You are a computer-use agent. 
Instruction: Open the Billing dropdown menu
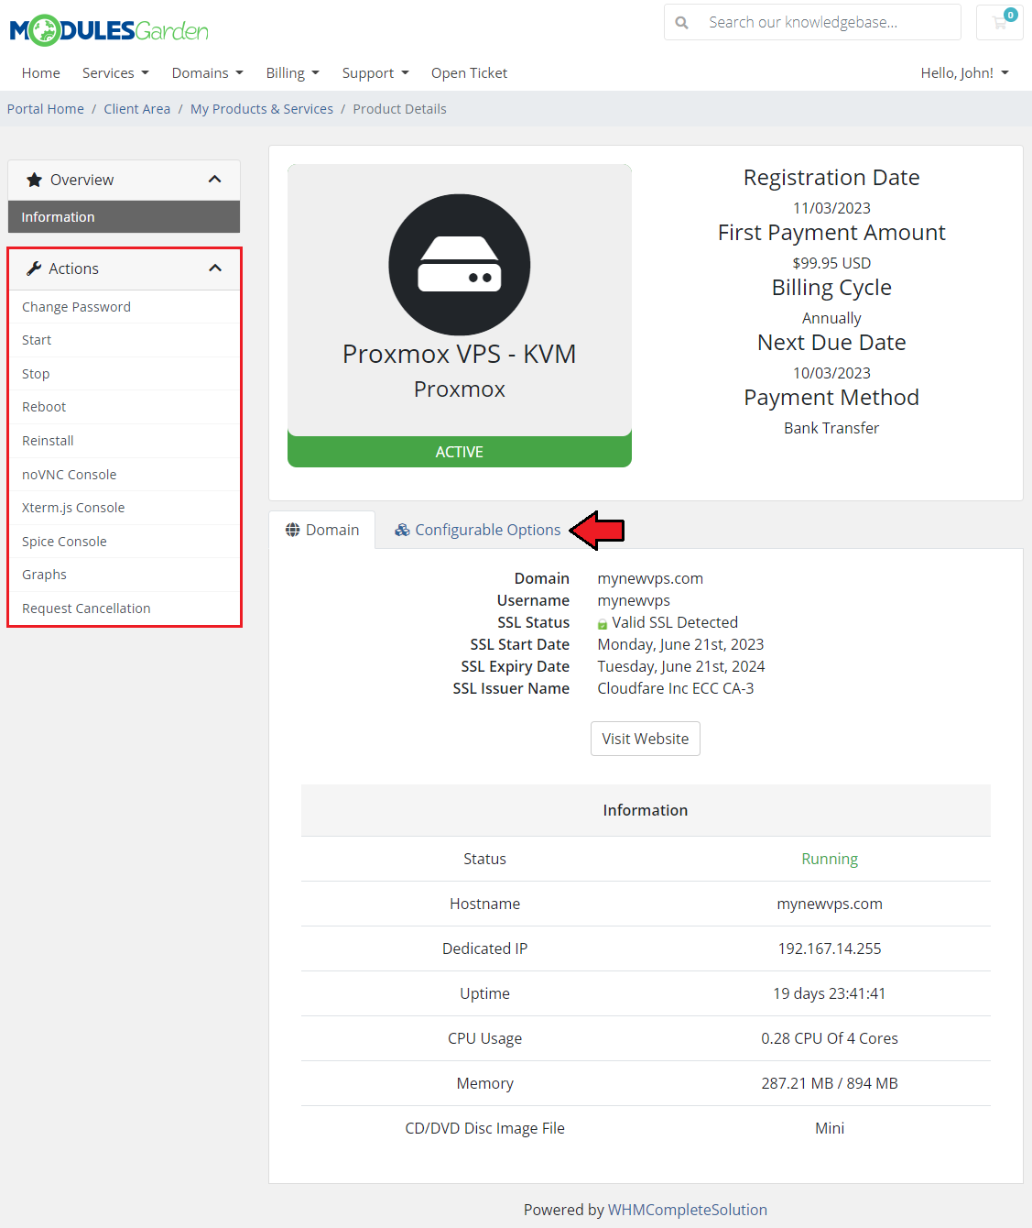(293, 73)
